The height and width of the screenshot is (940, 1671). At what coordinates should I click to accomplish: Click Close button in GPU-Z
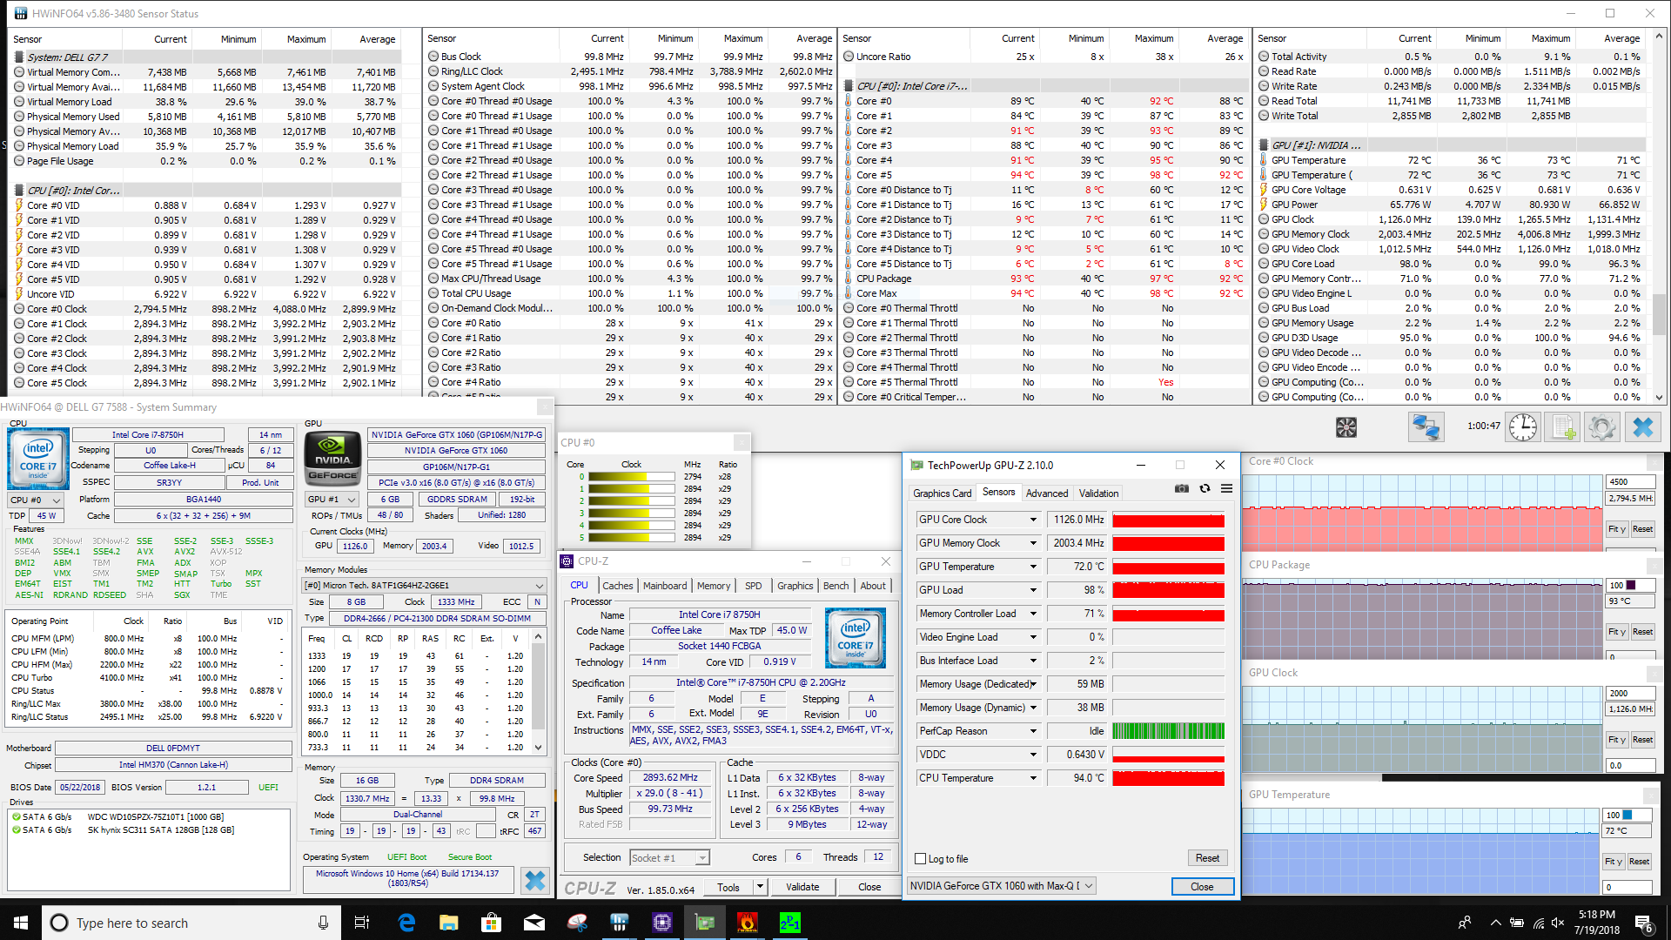[x=1202, y=886]
